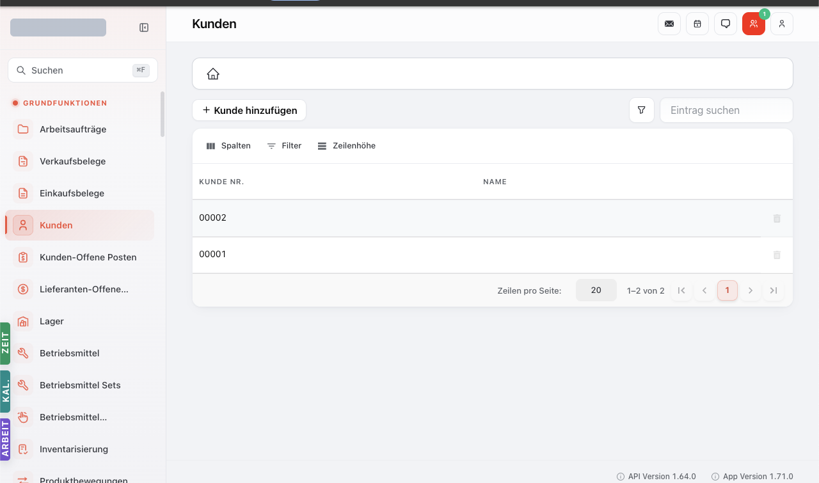The image size is (819, 483).
Task: Open table Filter button
Action: pos(284,146)
